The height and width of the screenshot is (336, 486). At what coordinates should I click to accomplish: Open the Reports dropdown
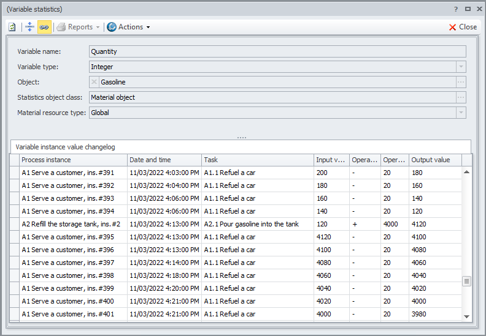tap(79, 27)
